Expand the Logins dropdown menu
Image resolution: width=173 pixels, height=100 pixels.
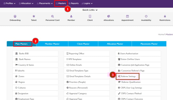point(87,3)
